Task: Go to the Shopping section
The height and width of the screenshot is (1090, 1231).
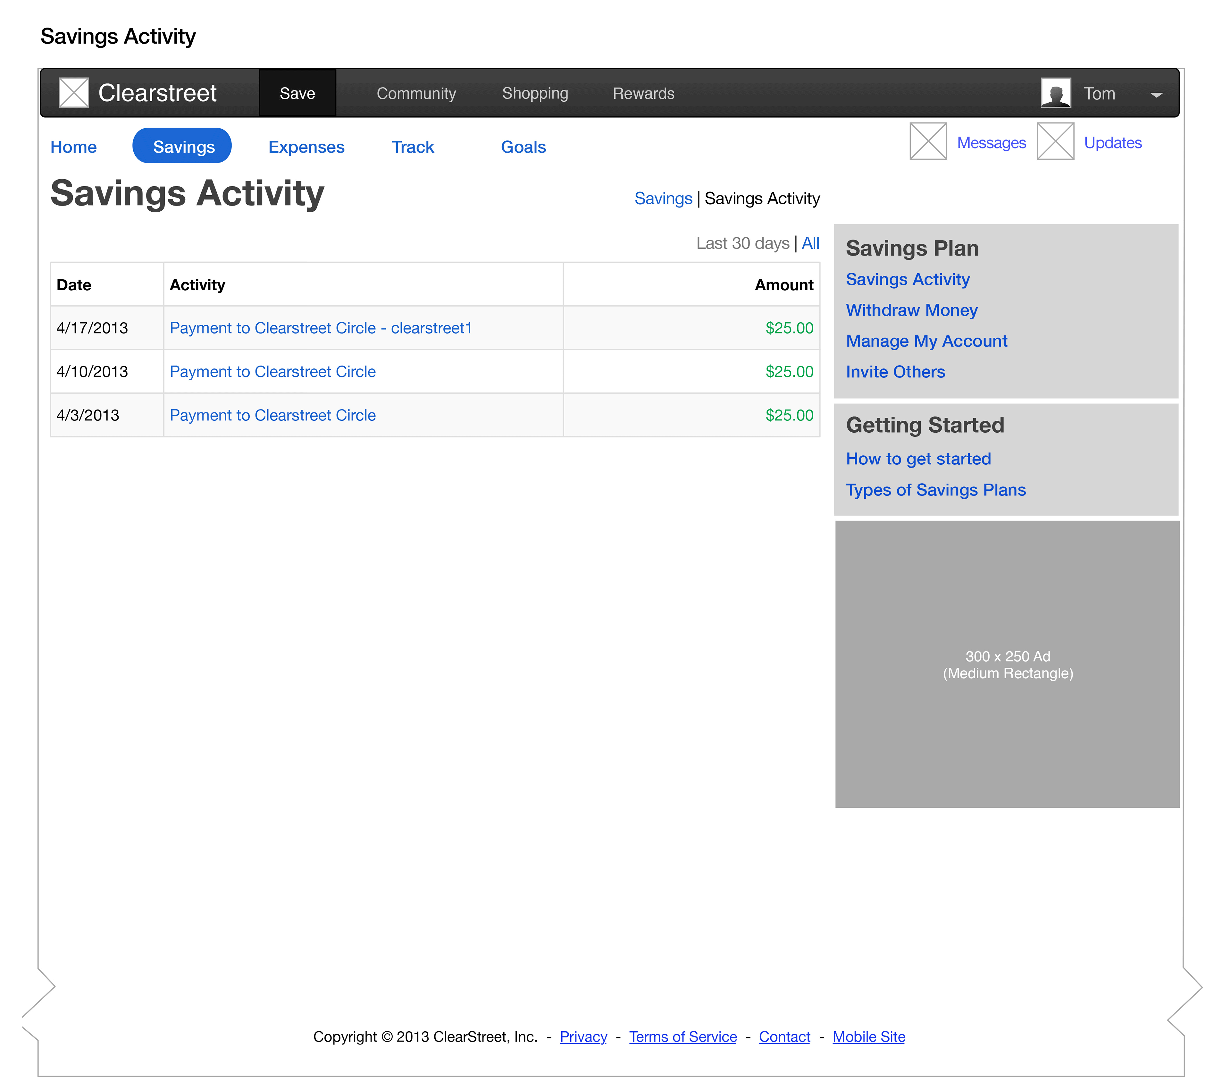Action: point(535,93)
